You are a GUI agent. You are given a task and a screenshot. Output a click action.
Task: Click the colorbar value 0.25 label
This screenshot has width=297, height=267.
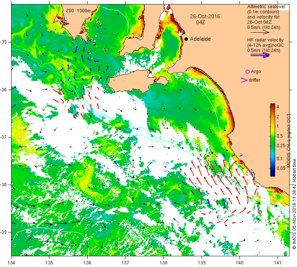pyautogui.click(x=281, y=145)
